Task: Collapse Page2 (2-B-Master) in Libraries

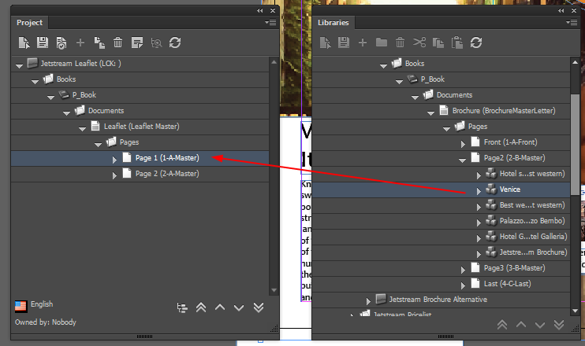Action: [463, 158]
